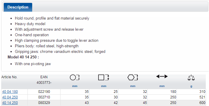Screen dimensions: 209x106
Task: Click the 180 mm length cell
Action: click(162, 92)
